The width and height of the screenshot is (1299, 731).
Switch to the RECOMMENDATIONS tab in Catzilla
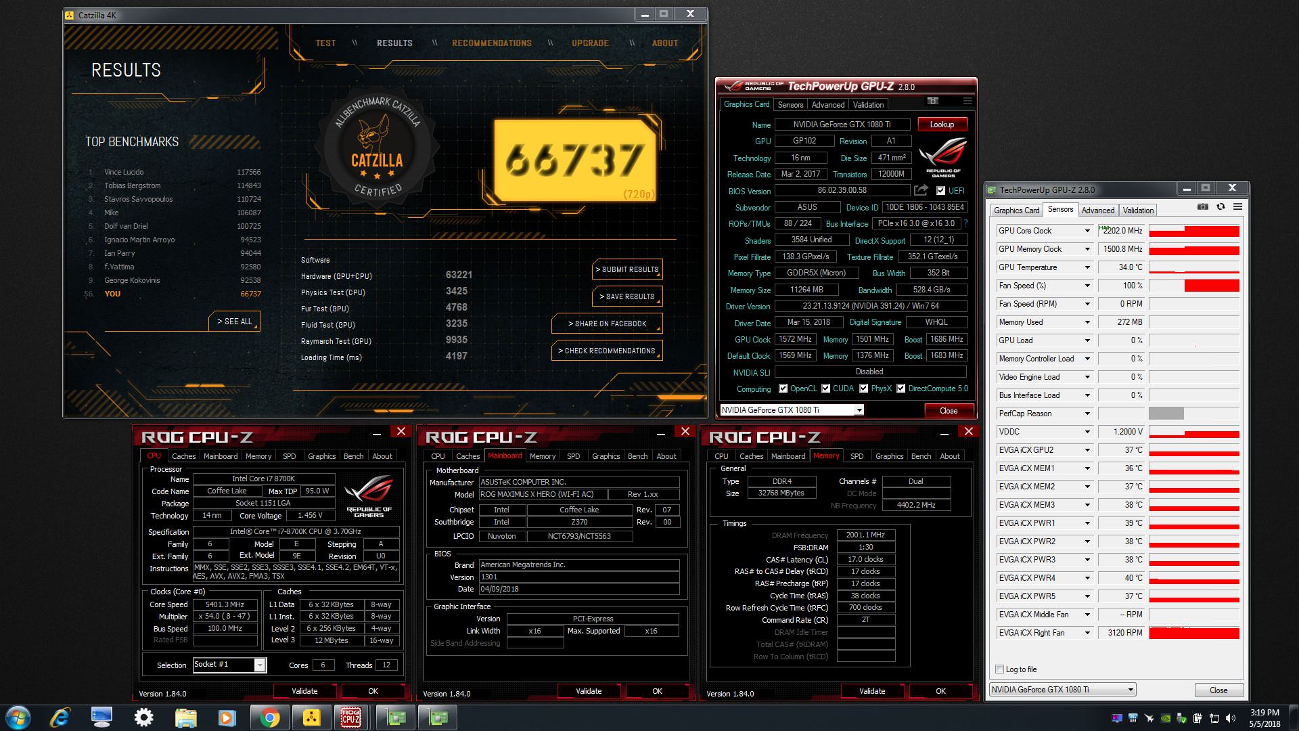492,43
